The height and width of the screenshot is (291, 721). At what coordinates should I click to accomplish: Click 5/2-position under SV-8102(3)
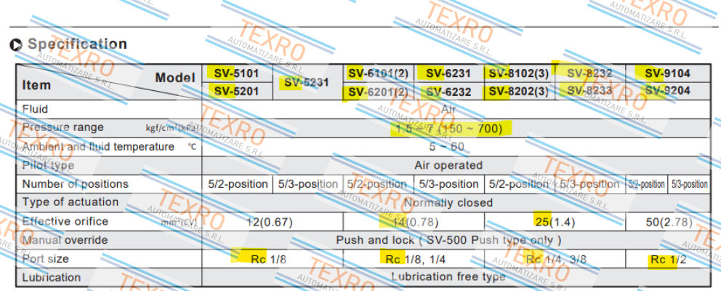click(x=519, y=184)
